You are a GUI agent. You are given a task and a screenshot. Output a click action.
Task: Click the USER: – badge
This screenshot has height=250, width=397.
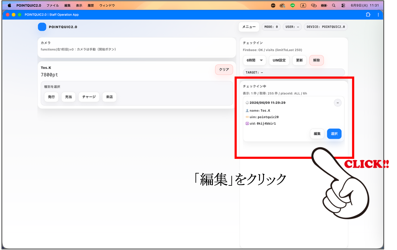pos(292,27)
